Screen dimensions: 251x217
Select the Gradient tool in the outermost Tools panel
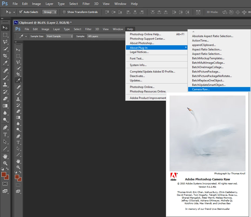(5, 106)
